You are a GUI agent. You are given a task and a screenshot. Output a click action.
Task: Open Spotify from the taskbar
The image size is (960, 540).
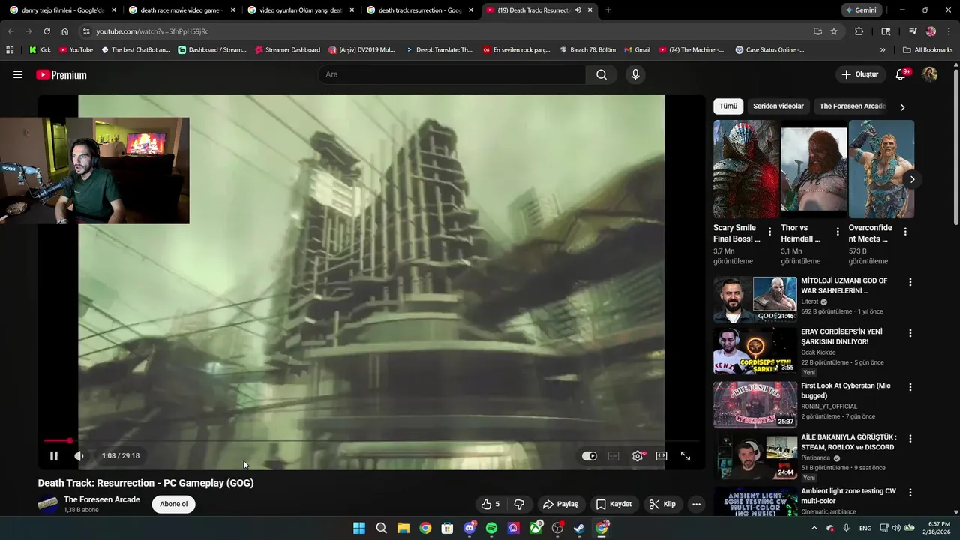click(x=491, y=528)
